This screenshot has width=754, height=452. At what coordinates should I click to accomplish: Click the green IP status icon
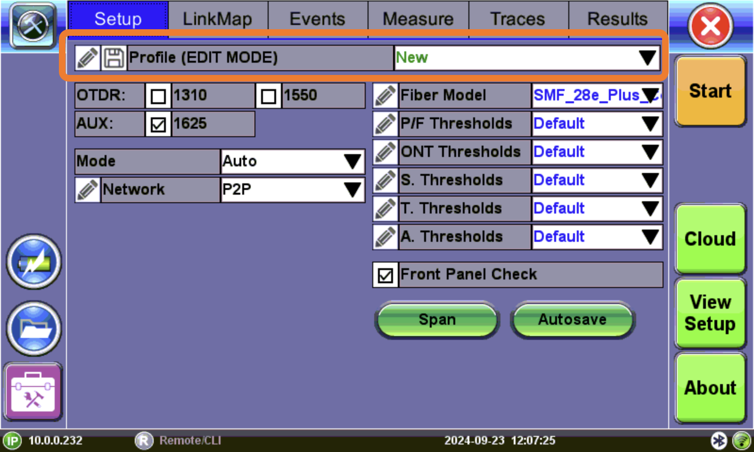(x=13, y=441)
